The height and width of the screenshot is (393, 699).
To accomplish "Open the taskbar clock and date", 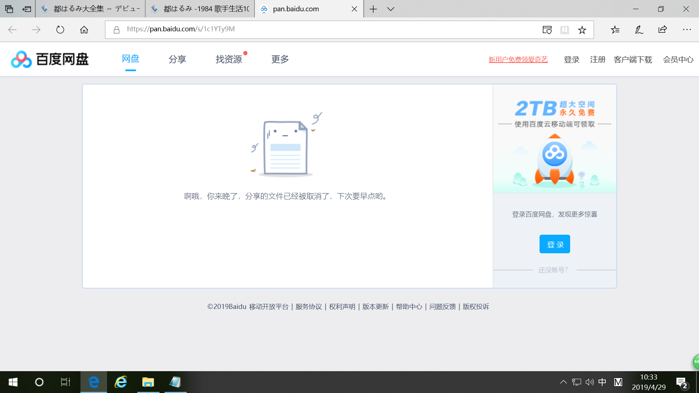I will [649, 382].
